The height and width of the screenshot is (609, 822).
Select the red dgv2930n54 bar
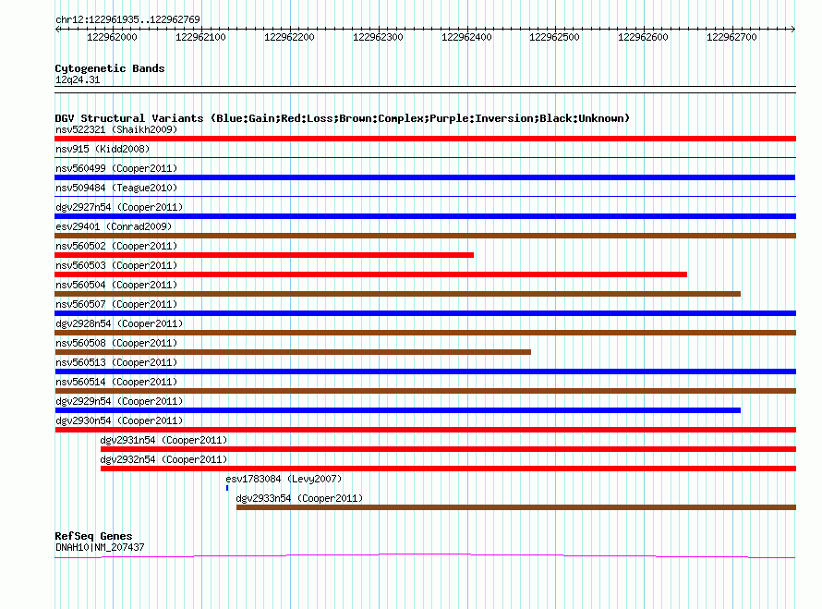pos(425,430)
